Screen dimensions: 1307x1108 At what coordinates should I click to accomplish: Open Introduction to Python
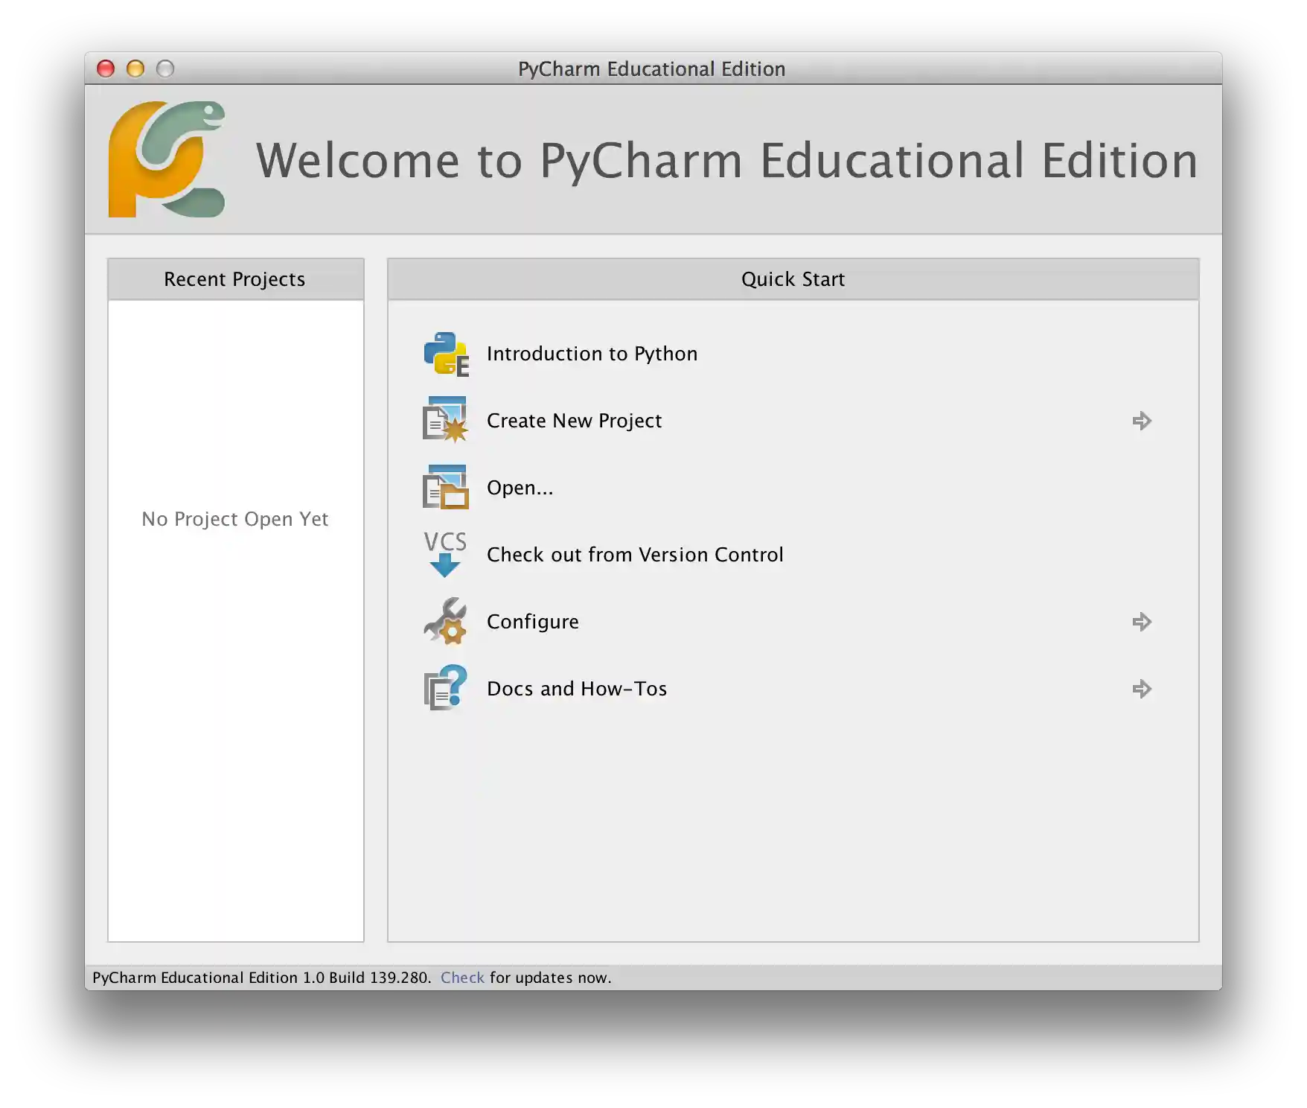point(591,354)
